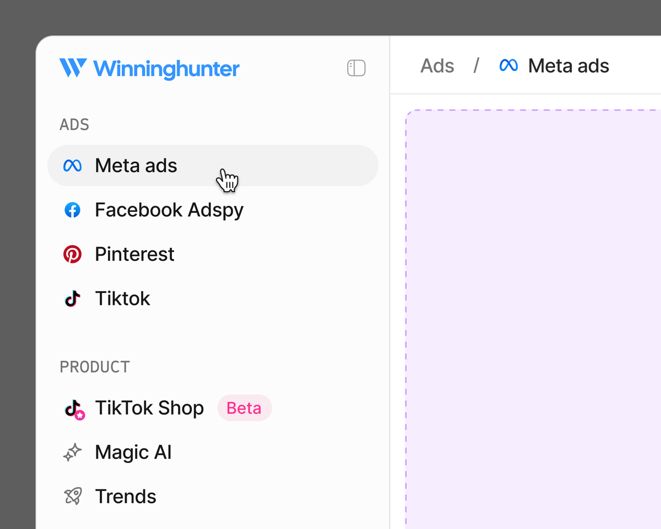Click the purple dashed content area
The width and height of the screenshot is (661, 529).
tap(533, 319)
